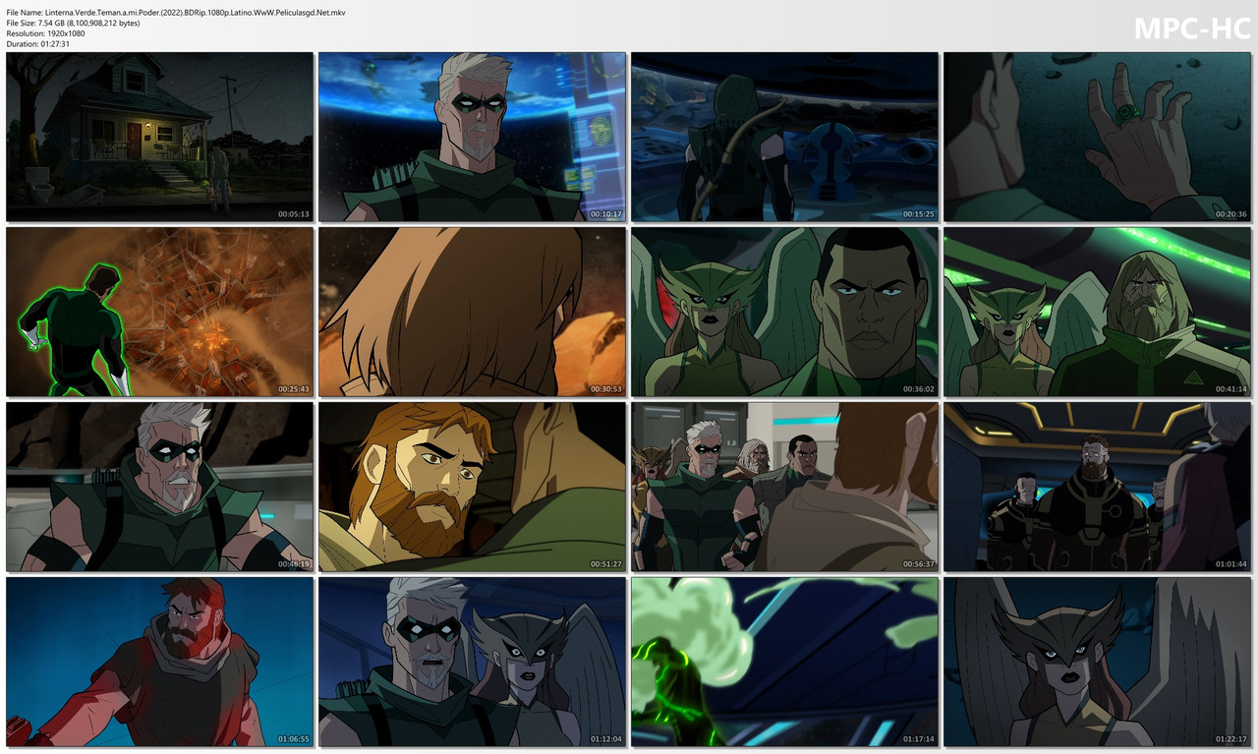Image resolution: width=1258 pixels, height=754 pixels.
Task: Select the bearded man thumbnail at 00:41:14
Action: pyautogui.click(x=1097, y=312)
